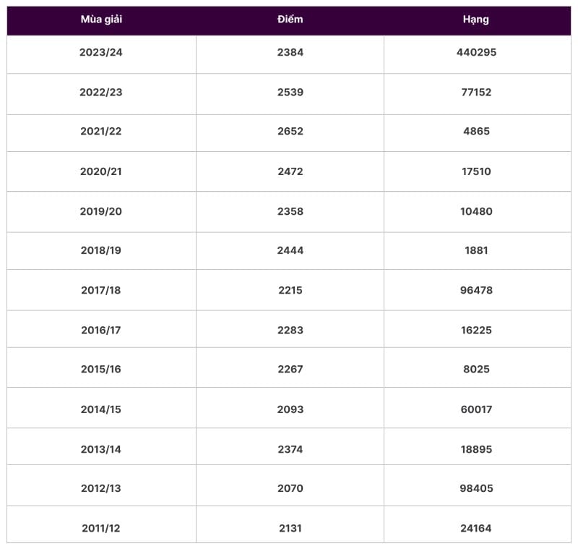Click the points value 2093
The height and width of the screenshot is (549, 578).
[x=290, y=409]
